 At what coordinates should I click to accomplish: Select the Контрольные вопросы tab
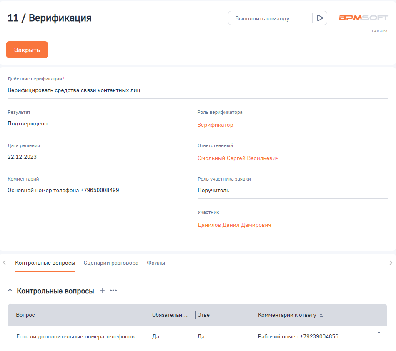pos(45,263)
